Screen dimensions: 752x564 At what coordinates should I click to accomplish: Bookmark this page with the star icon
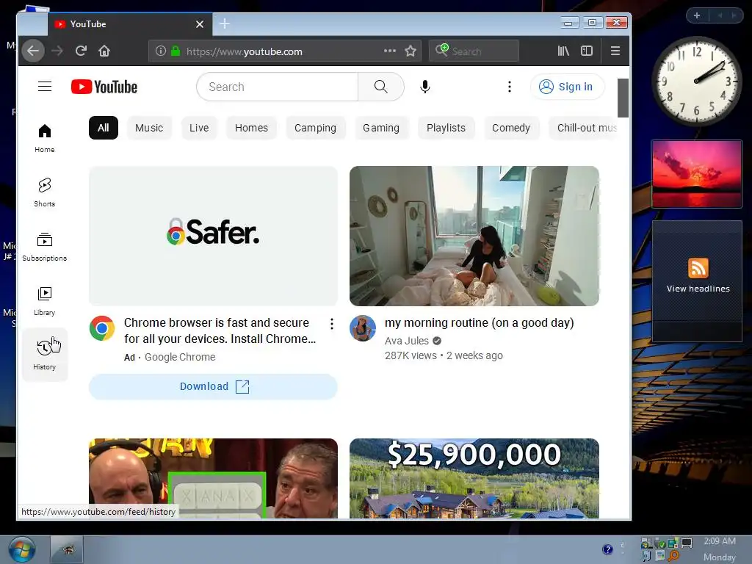[411, 51]
